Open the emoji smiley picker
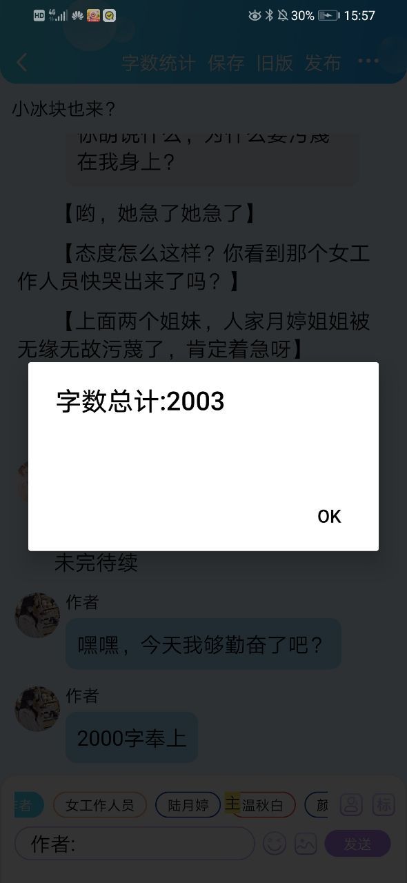Viewport: 407px width, 883px height. coord(275,843)
